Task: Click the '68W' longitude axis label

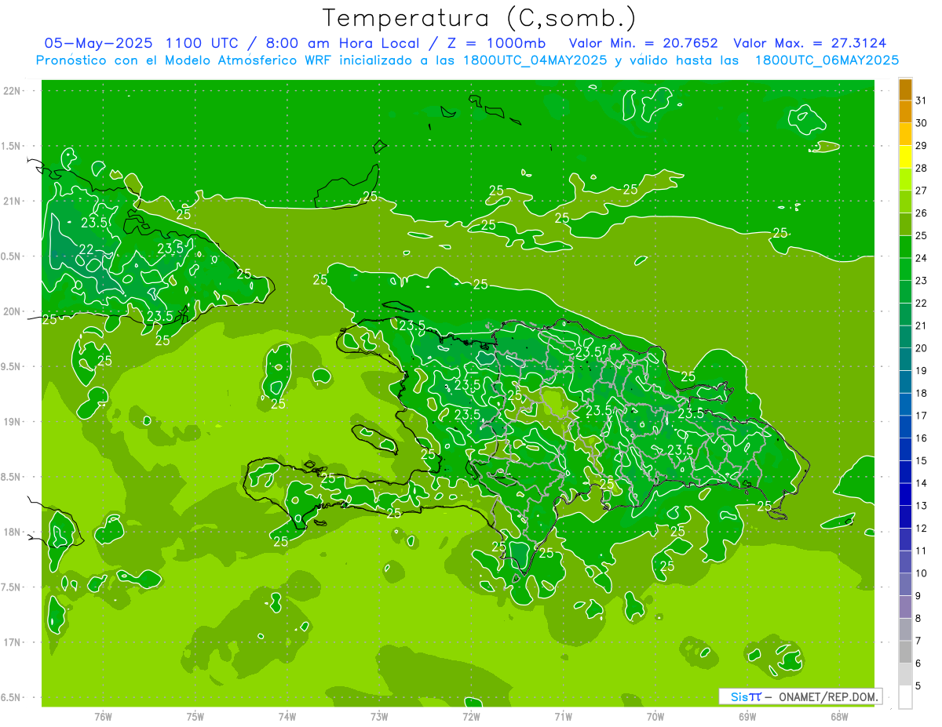Action: (x=839, y=716)
